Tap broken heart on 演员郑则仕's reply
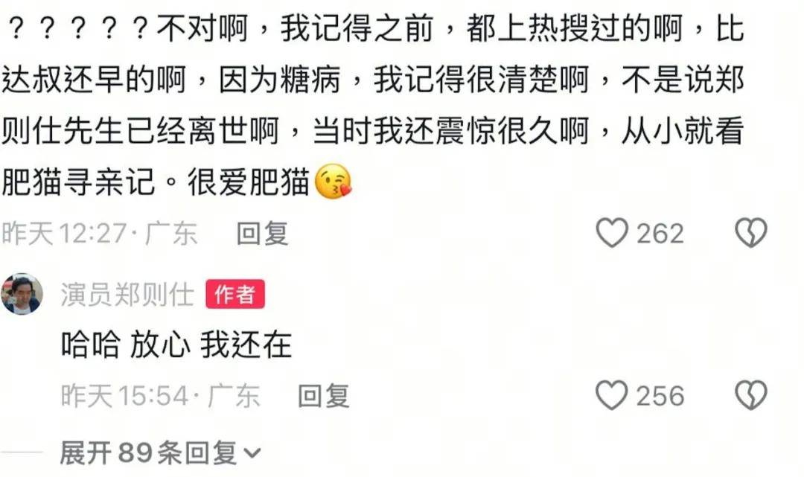 751,395
